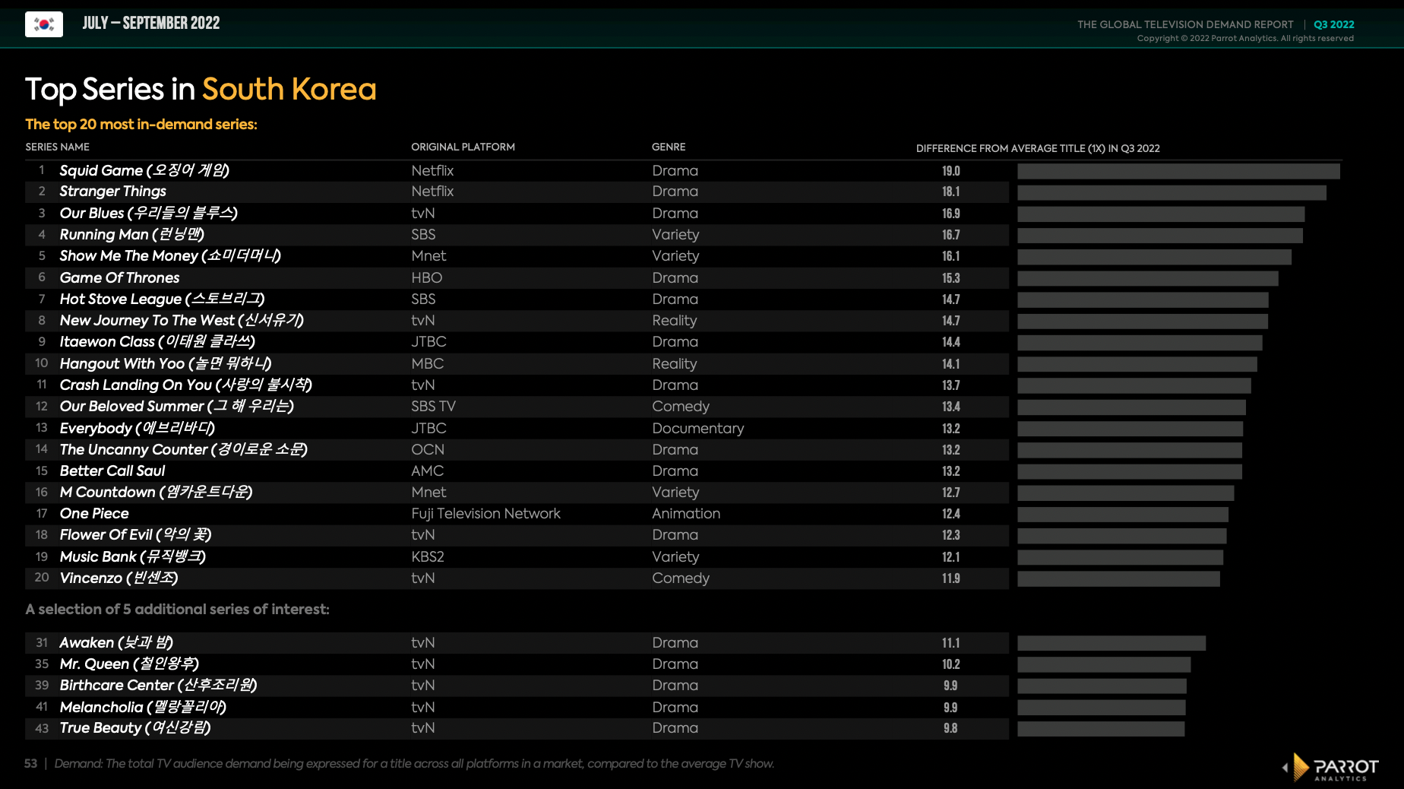Select the 11.1 value for Awaken
Viewport: 1404px width, 789px height.
click(x=951, y=643)
